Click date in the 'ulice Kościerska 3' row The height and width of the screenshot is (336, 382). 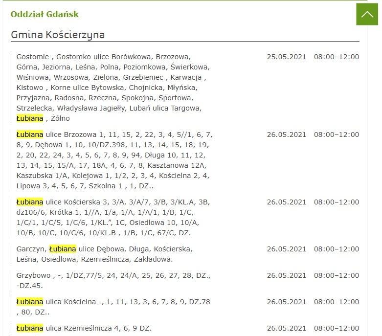click(x=287, y=202)
